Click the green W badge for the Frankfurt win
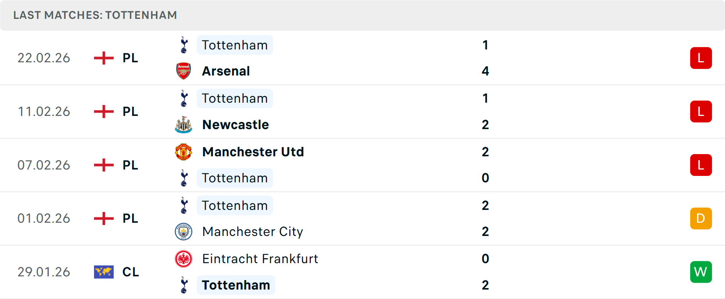The height and width of the screenshot is (299, 725). [x=701, y=272]
